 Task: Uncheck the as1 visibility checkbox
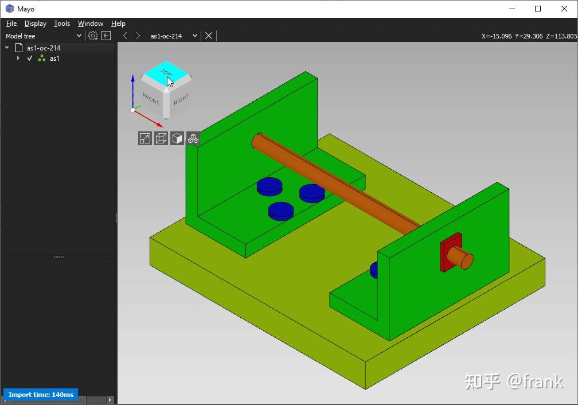pyautogui.click(x=30, y=59)
